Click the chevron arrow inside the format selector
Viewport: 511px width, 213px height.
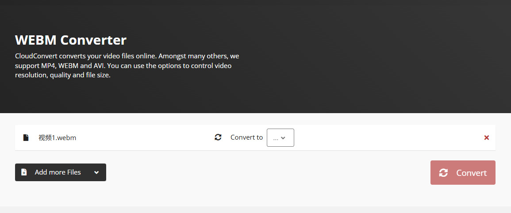tap(284, 138)
